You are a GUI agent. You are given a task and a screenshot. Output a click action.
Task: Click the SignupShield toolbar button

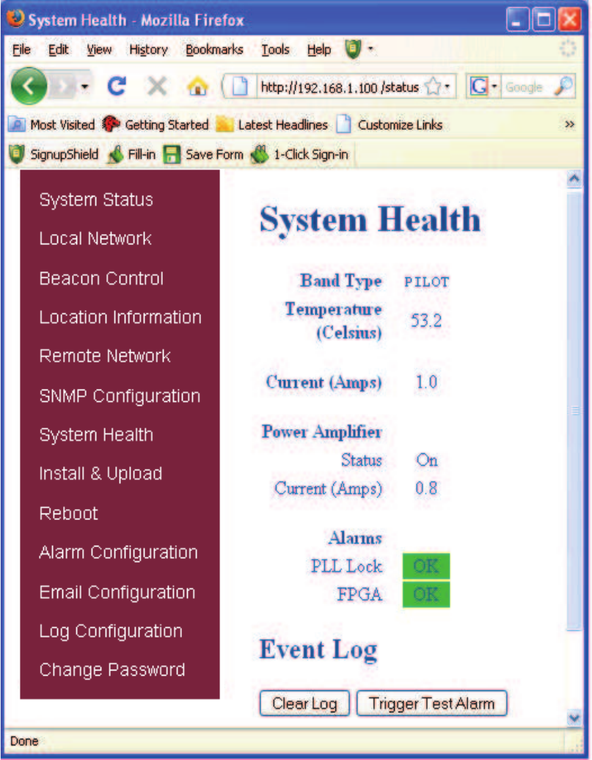[x=54, y=155]
